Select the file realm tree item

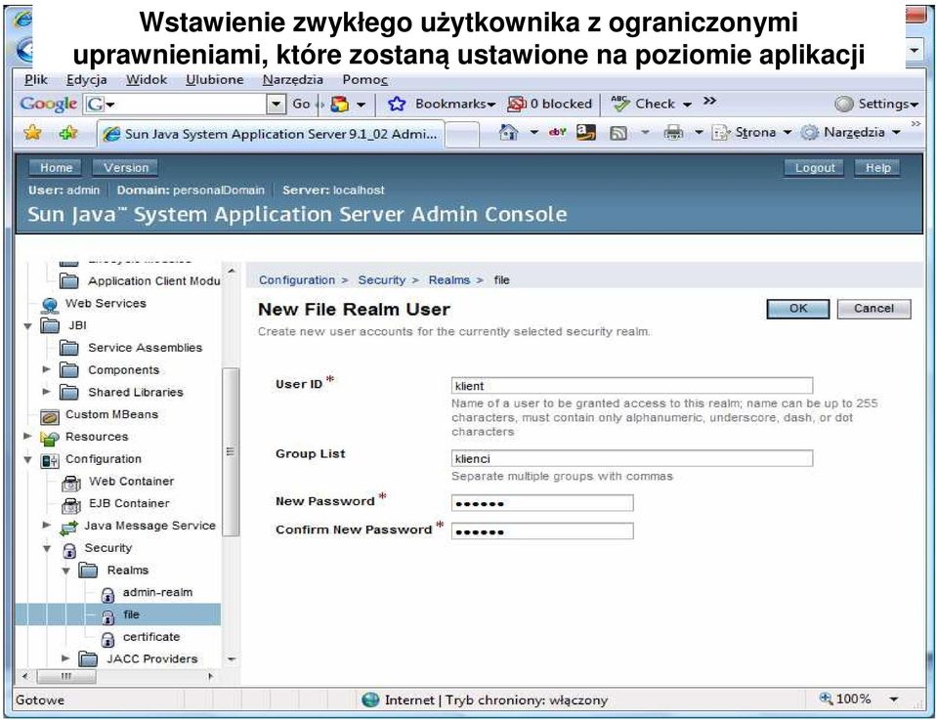point(117,614)
